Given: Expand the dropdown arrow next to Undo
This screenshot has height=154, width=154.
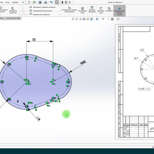Looking at the screenshot, I should (54, 2).
